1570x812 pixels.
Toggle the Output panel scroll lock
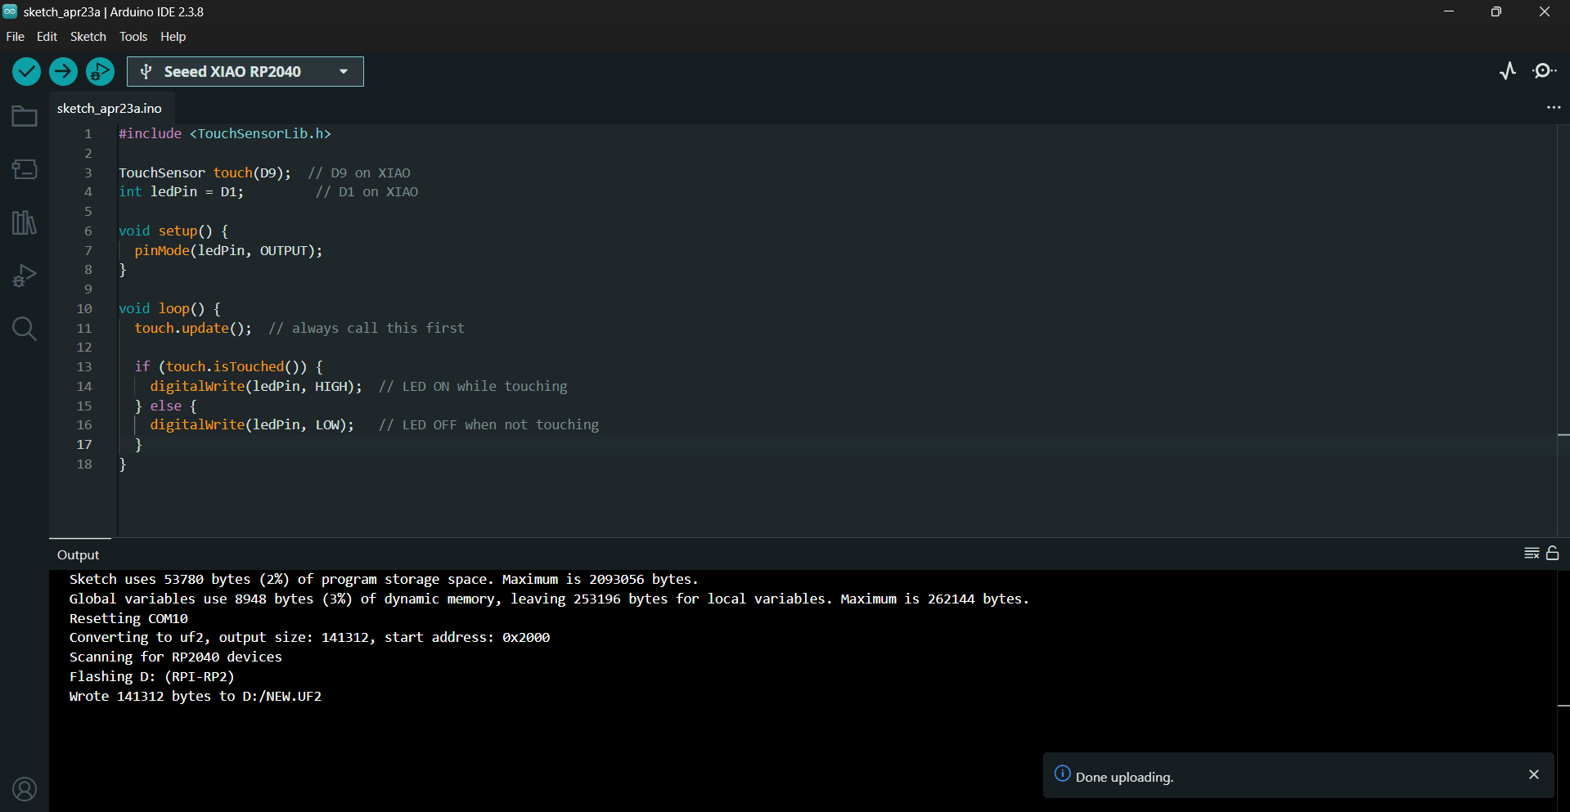pos(1552,554)
